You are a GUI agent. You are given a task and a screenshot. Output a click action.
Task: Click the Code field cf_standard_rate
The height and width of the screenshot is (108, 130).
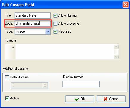(x=32, y=23)
